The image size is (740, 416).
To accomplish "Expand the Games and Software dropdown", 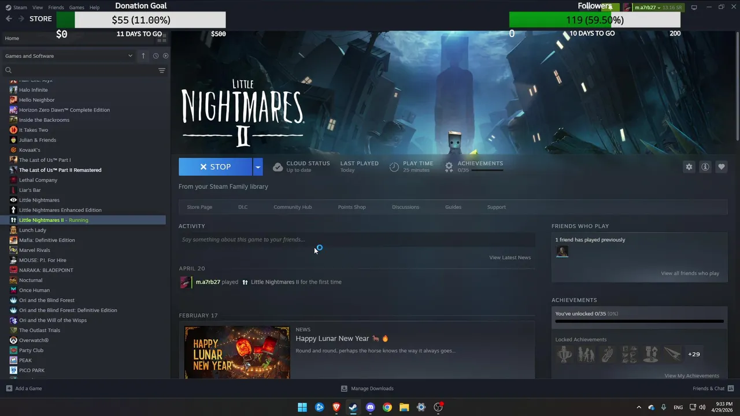I will point(69,56).
